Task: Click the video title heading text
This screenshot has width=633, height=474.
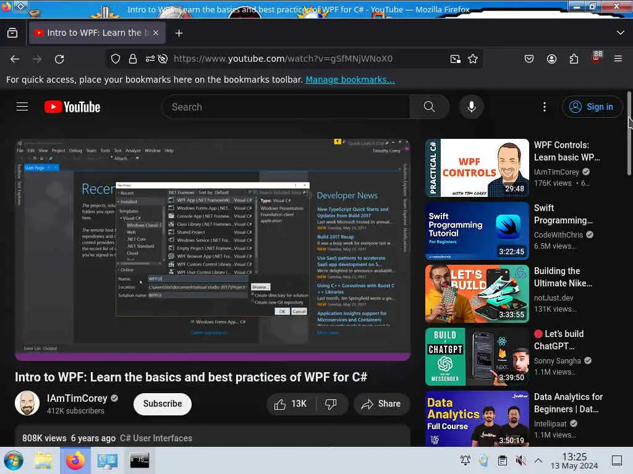Action: tap(191, 377)
